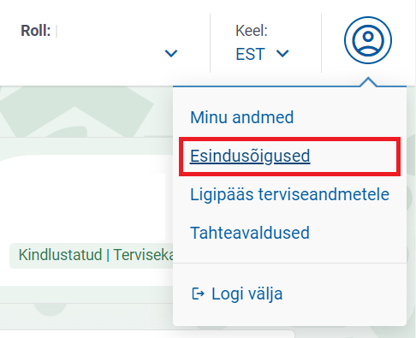
Task: Click the logout arrow icon
Action: (198, 294)
